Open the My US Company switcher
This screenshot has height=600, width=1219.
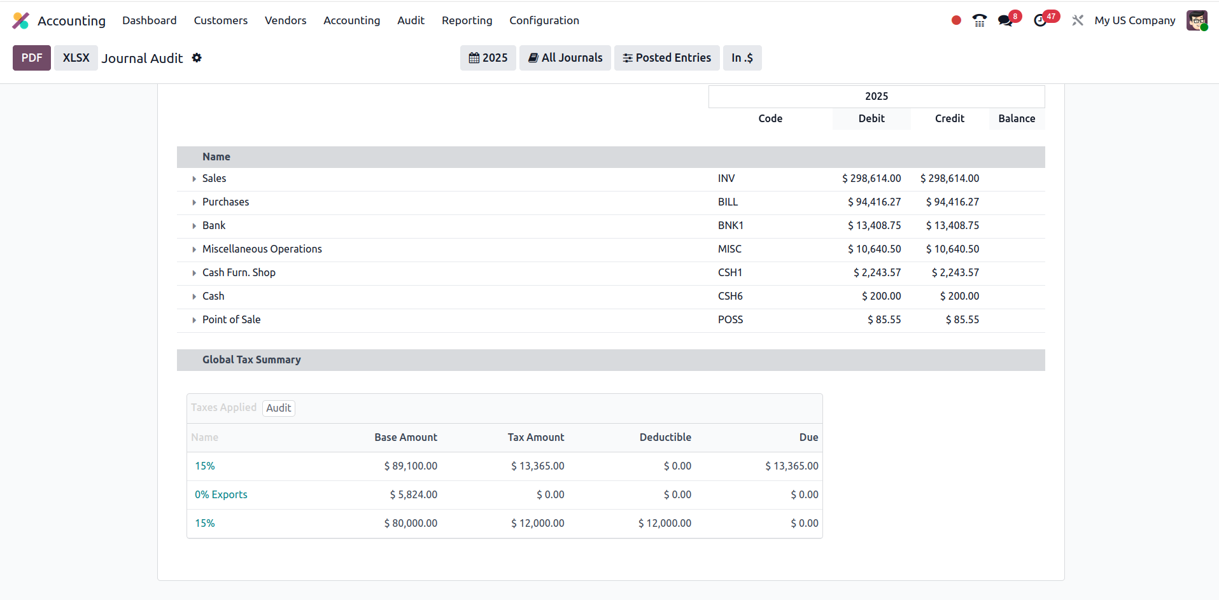[x=1134, y=20]
